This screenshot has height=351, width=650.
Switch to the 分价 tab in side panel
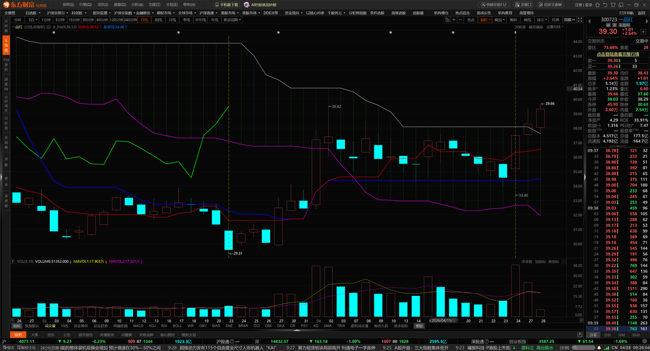point(607,335)
